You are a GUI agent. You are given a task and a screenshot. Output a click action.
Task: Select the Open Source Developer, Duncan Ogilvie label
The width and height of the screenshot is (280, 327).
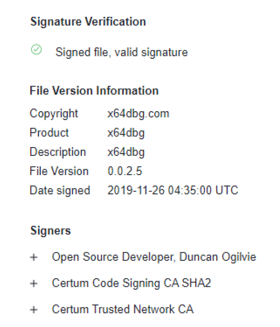pos(154,257)
